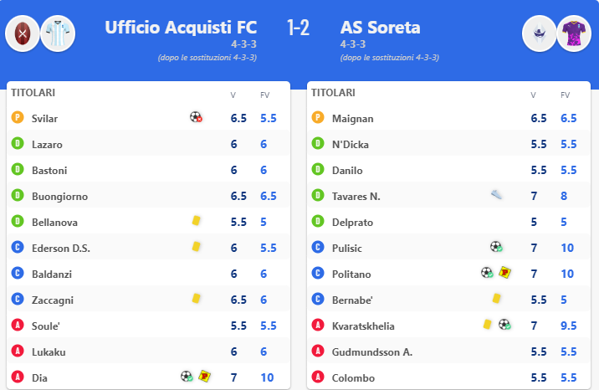
Task: Select player Buongiorno in the lineup
Action: [59, 197]
